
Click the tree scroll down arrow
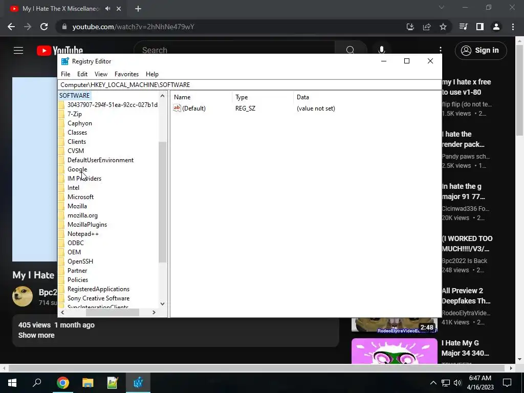pos(162,304)
